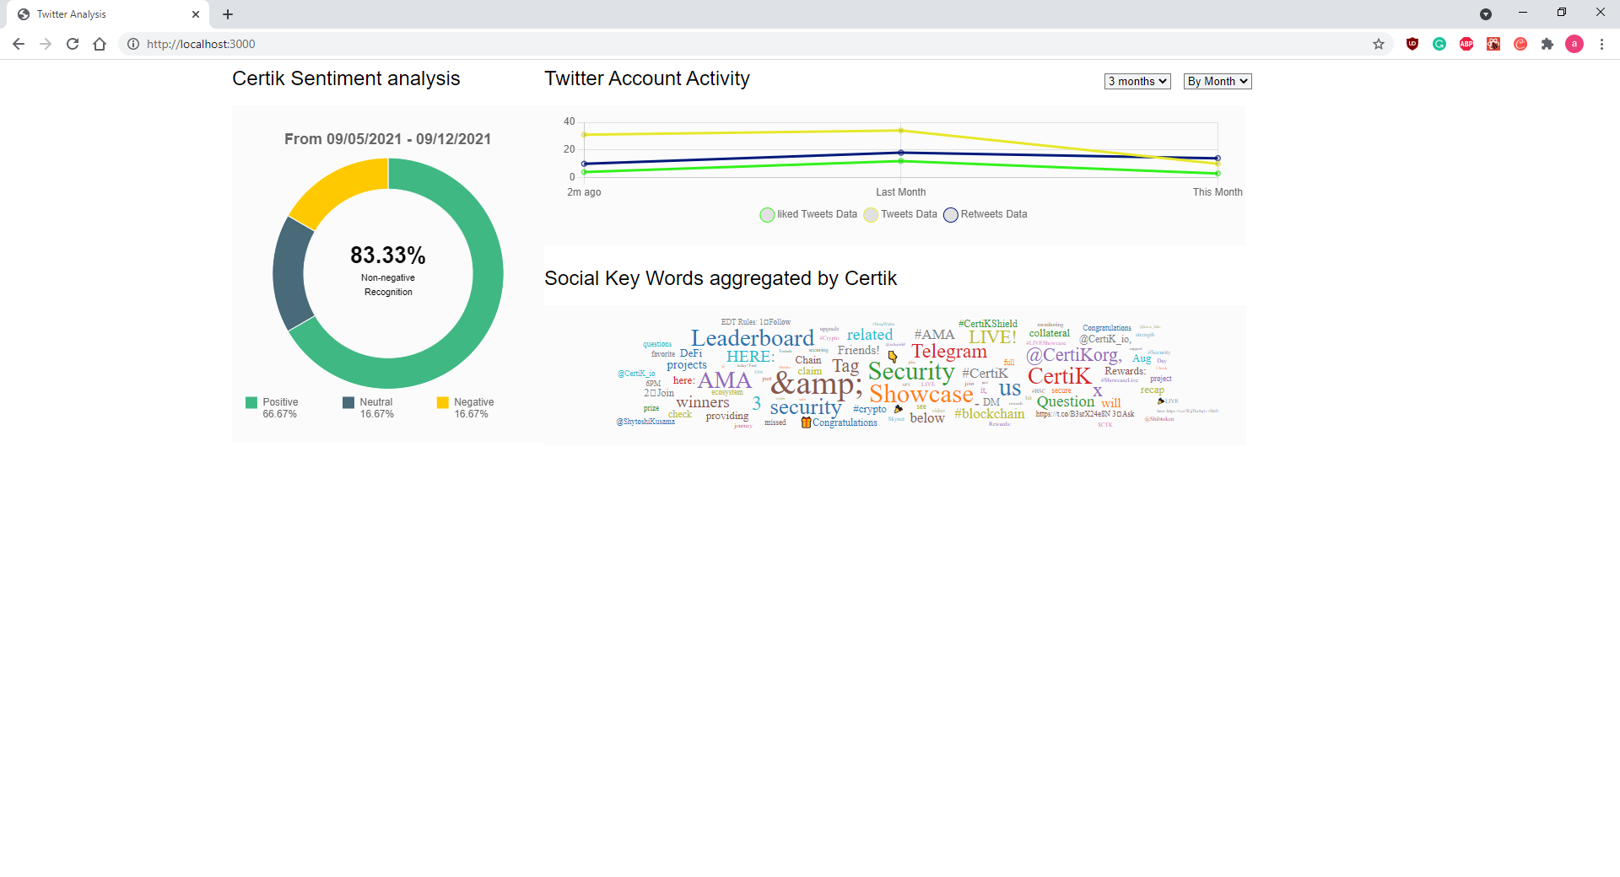Image resolution: width=1620 pixels, height=877 pixels.
Task: Open the Extensions puzzle menu
Action: [x=1547, y=44]
